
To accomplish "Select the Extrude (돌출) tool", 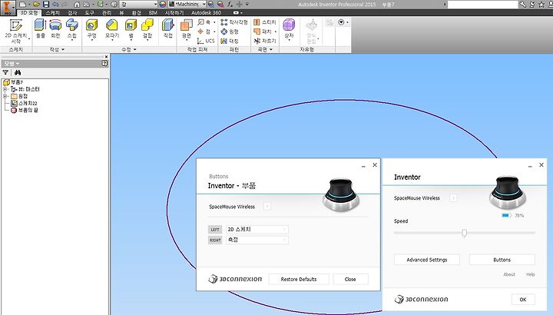I will coord(41,29).
